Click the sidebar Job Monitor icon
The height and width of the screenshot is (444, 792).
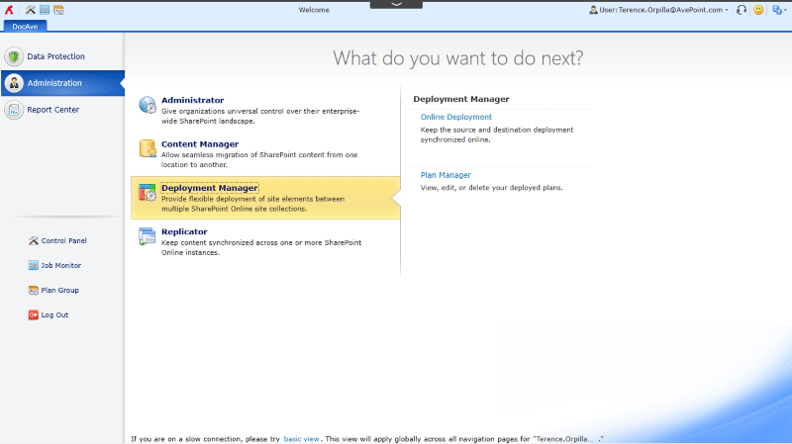pos(34,265)
